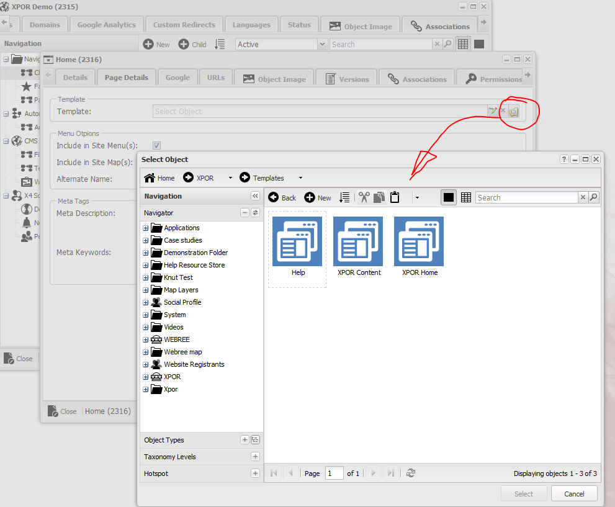
Task: Clear the Template field with the x icon
Action: pos(503,110)
